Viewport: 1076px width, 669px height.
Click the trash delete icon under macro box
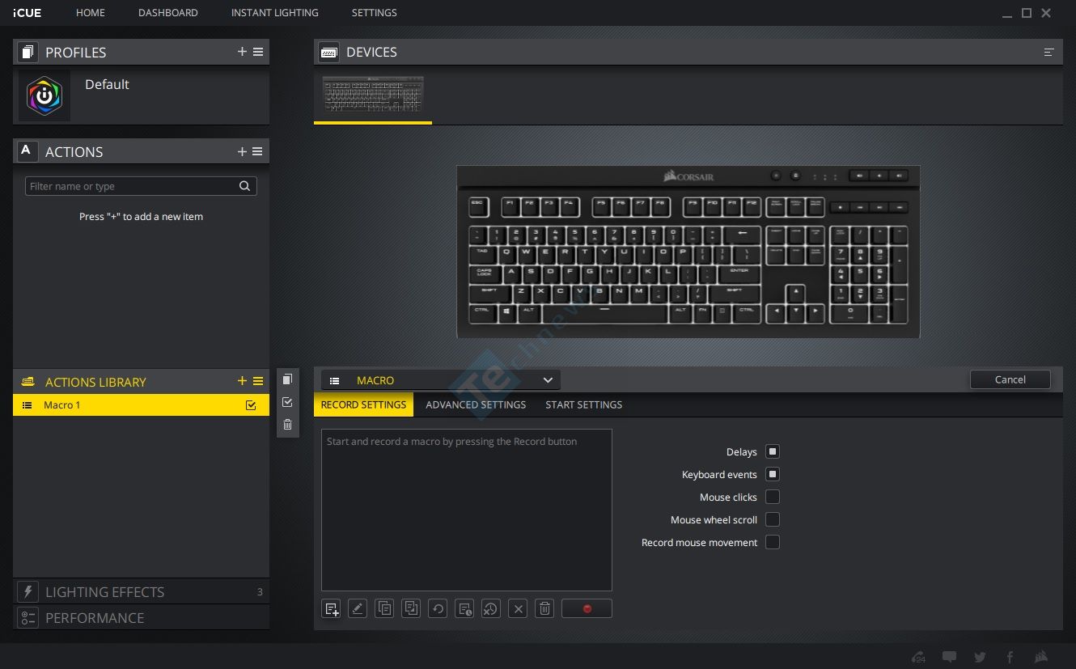pos(545,609)
